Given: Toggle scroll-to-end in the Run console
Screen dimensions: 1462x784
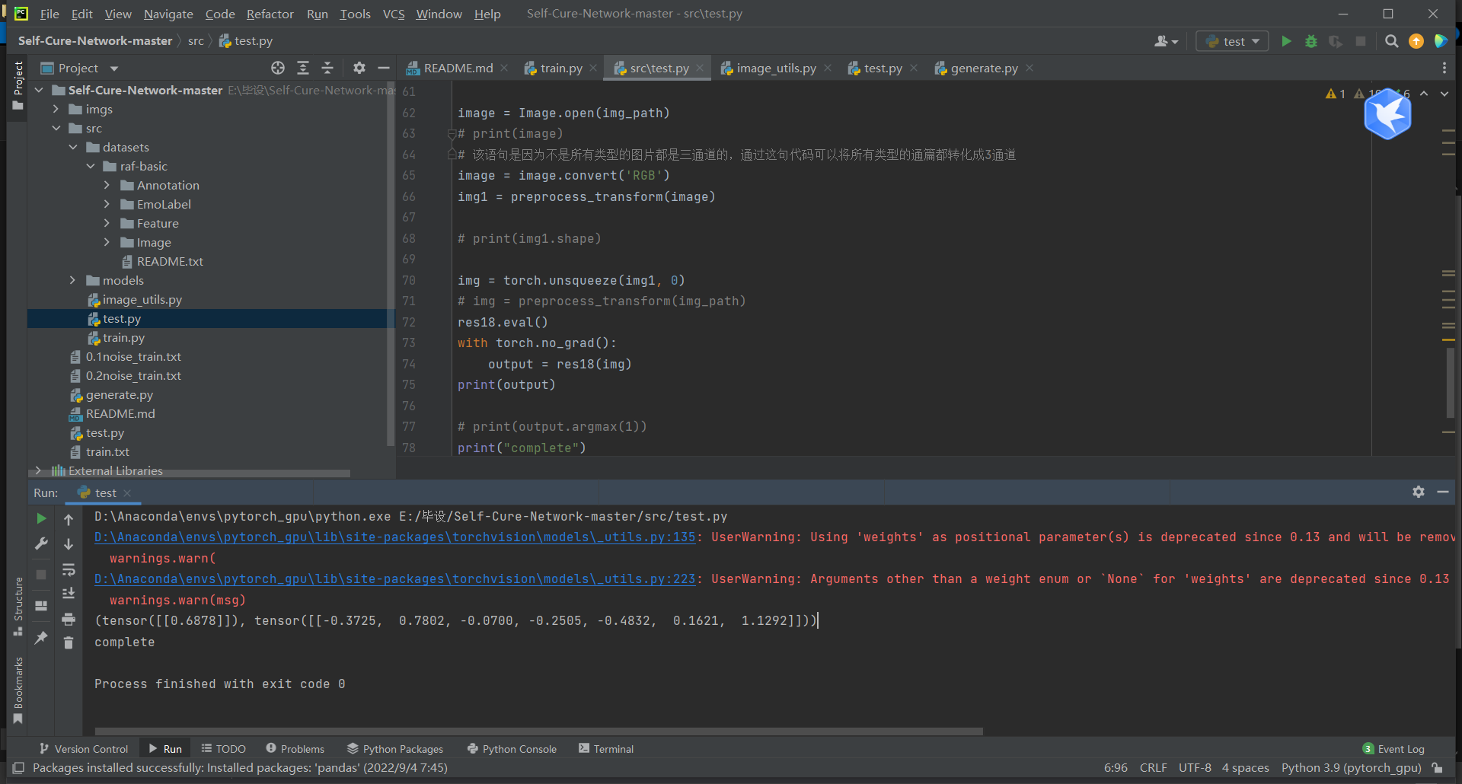Looking at the screenshot, I should coord(69,593).
